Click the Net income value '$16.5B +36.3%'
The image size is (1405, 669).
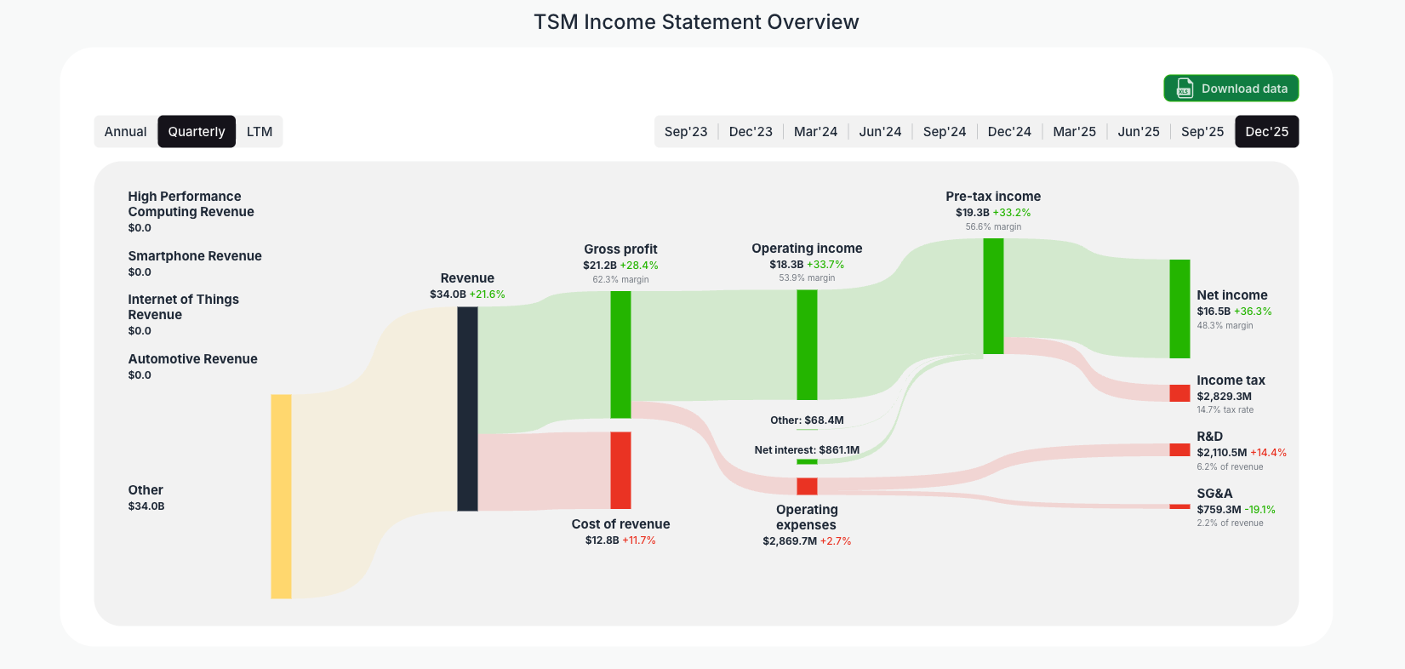[x=1234, y=312]
